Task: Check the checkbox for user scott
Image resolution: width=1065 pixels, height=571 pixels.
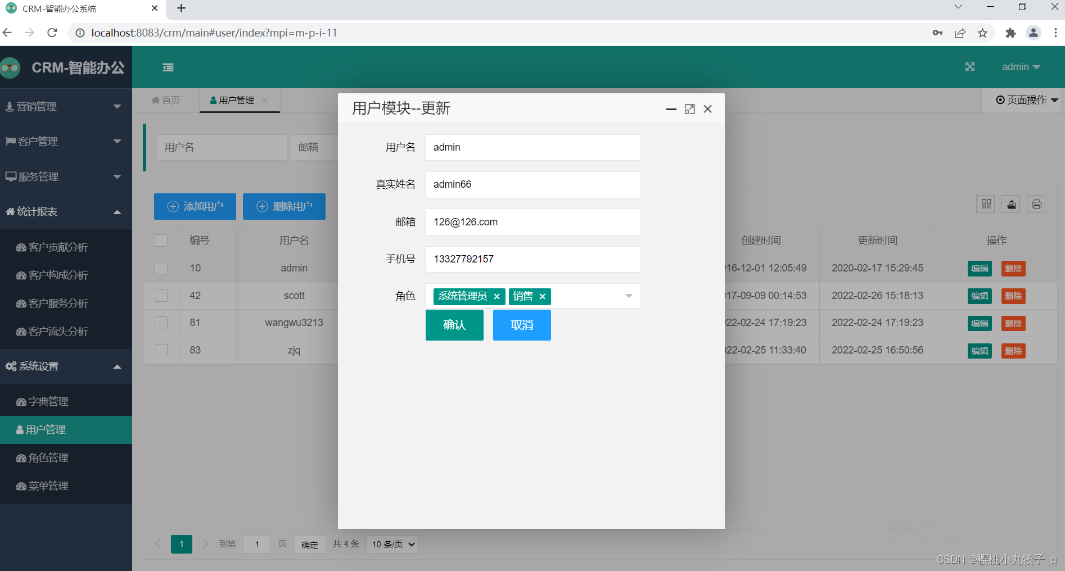Action: pos(161,295)
